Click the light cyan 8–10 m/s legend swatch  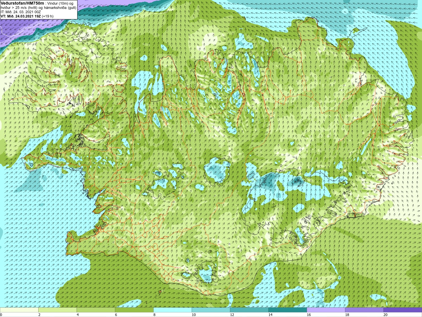click(172, 310)
